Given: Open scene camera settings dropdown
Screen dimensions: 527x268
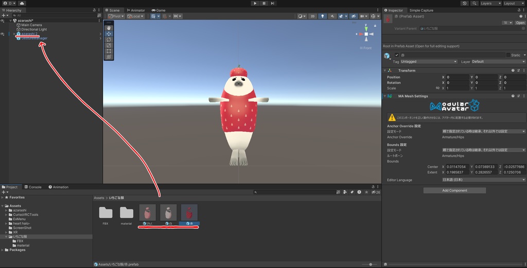Looking at the screenshot, I should (x=364, y=16).
